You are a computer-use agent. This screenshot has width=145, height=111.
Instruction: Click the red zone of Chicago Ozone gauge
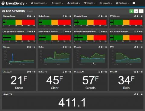[x=28, y=22]
